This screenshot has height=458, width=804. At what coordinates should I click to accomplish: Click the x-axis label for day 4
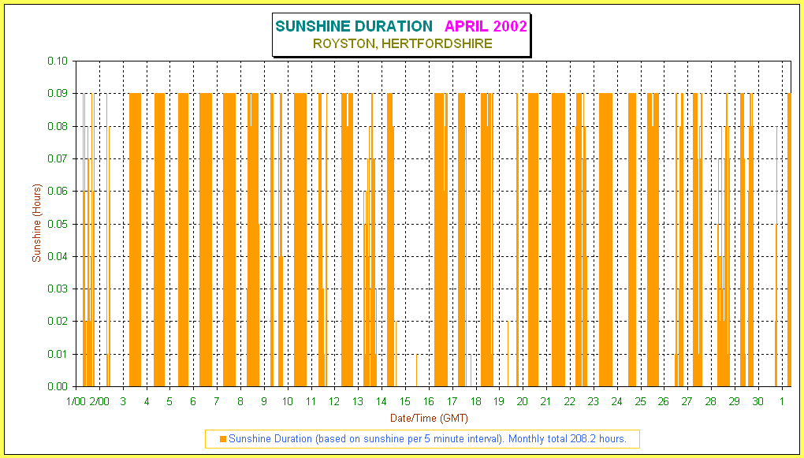tap(147, 401)
